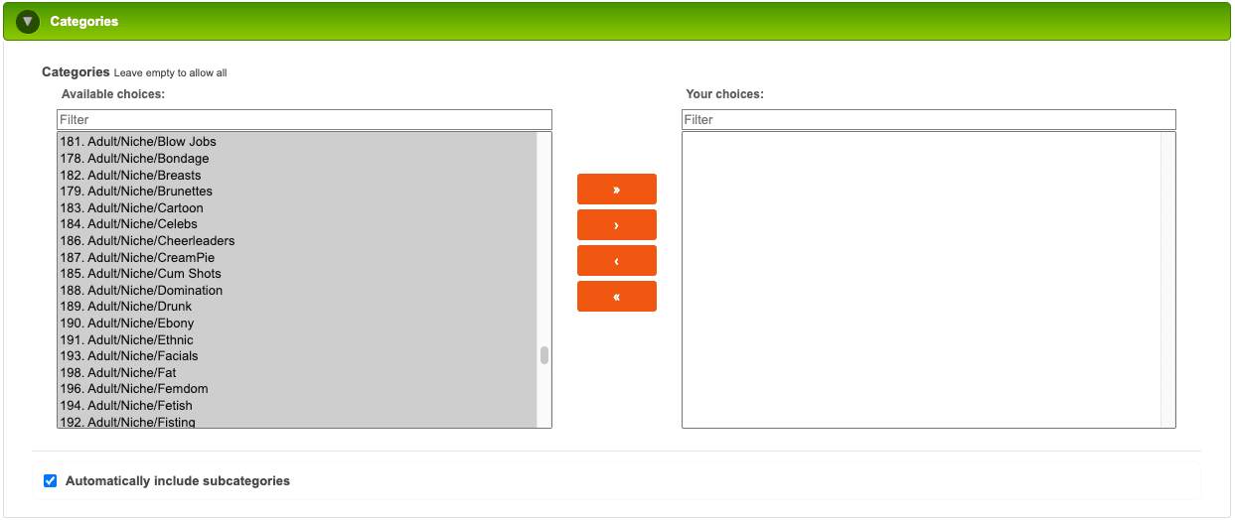This screenshot has width=1235, height=520.
Task: Click the Available choices list scrollbar thumb
Action: (x=544, y=355)
